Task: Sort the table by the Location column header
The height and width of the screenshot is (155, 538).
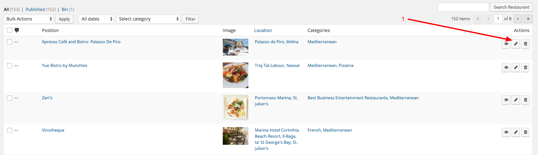Action: pyautogui.click(x=263, y=30)
